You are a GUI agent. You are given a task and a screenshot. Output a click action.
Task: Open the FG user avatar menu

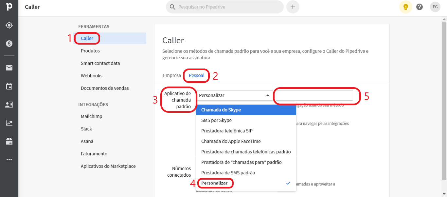click(435, 7)
